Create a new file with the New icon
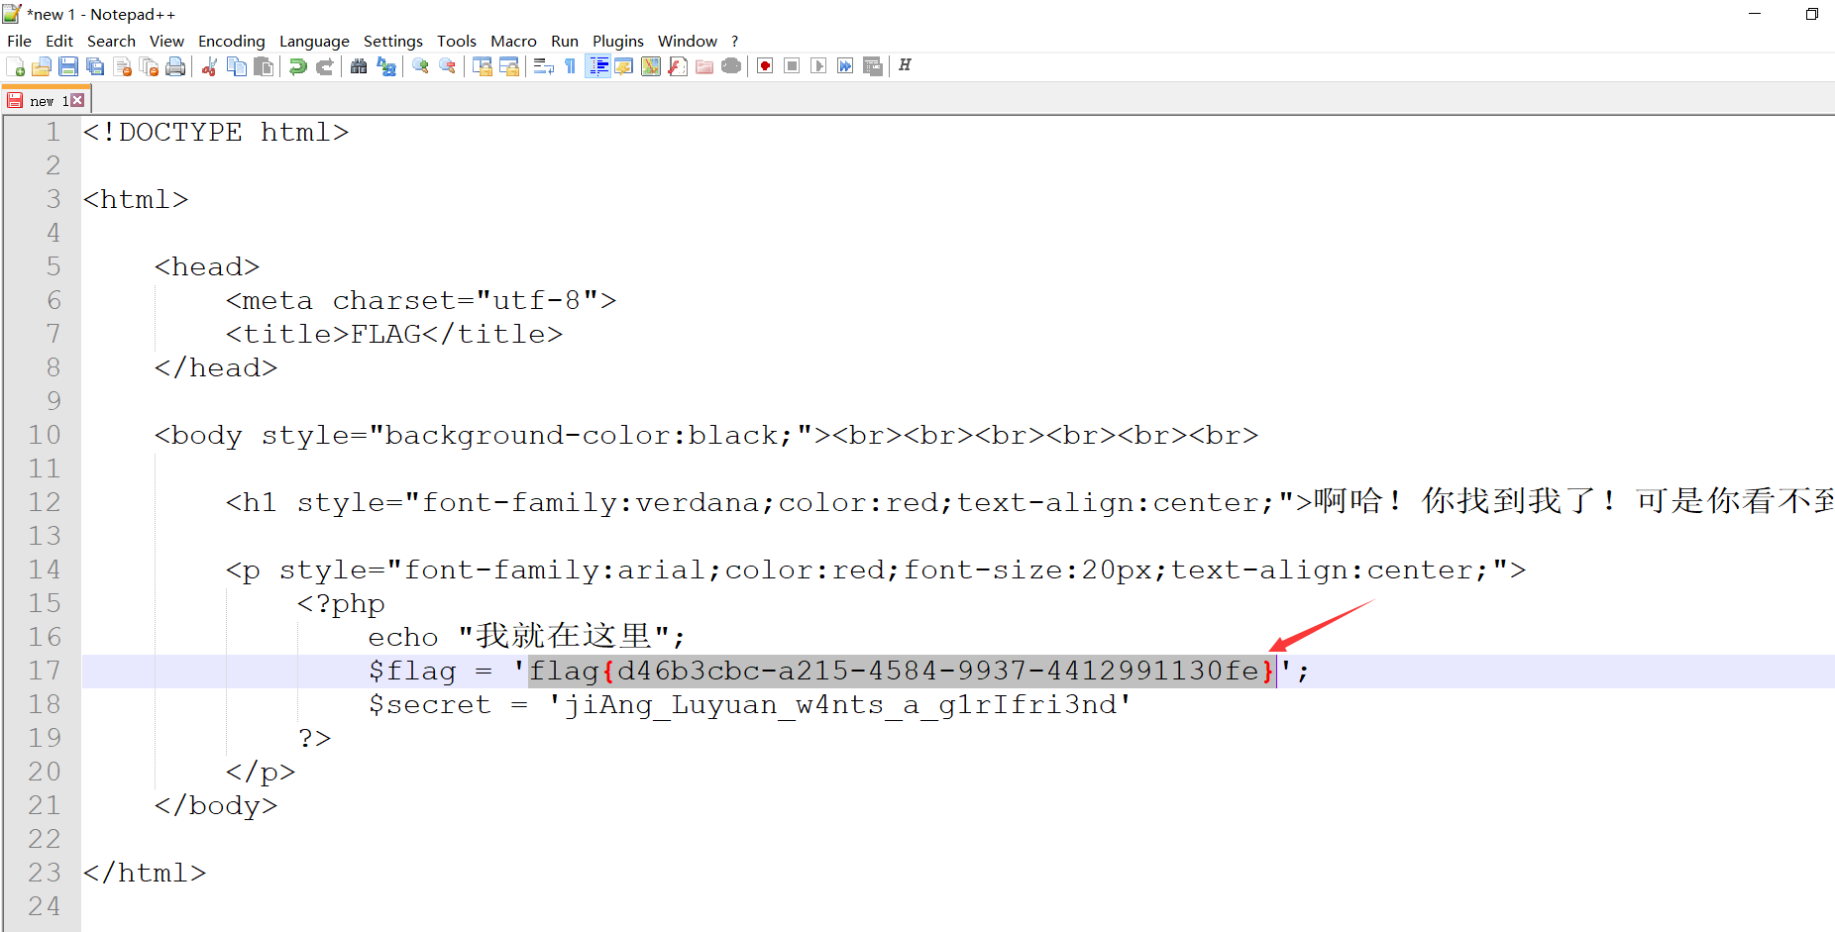Image resolution: width=1835 pixels, height=932 pixels. tap(16, 66)
